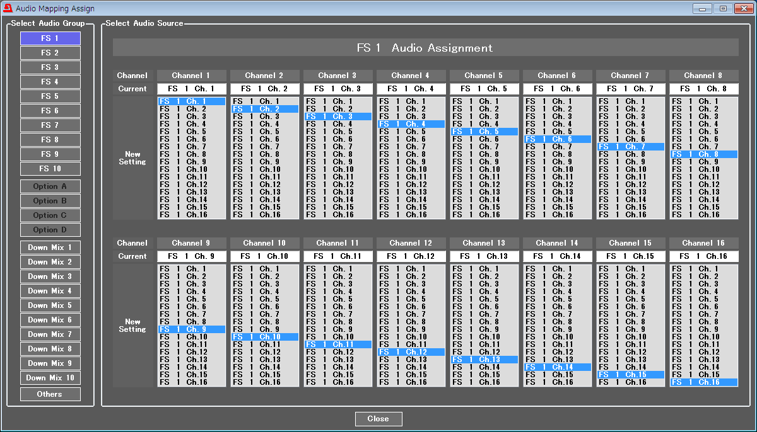Assign FS 1 Ch. 2 to Channel 1
This screenshot has width=757, height=432.
pyautogui.click(x=191, y=109)
